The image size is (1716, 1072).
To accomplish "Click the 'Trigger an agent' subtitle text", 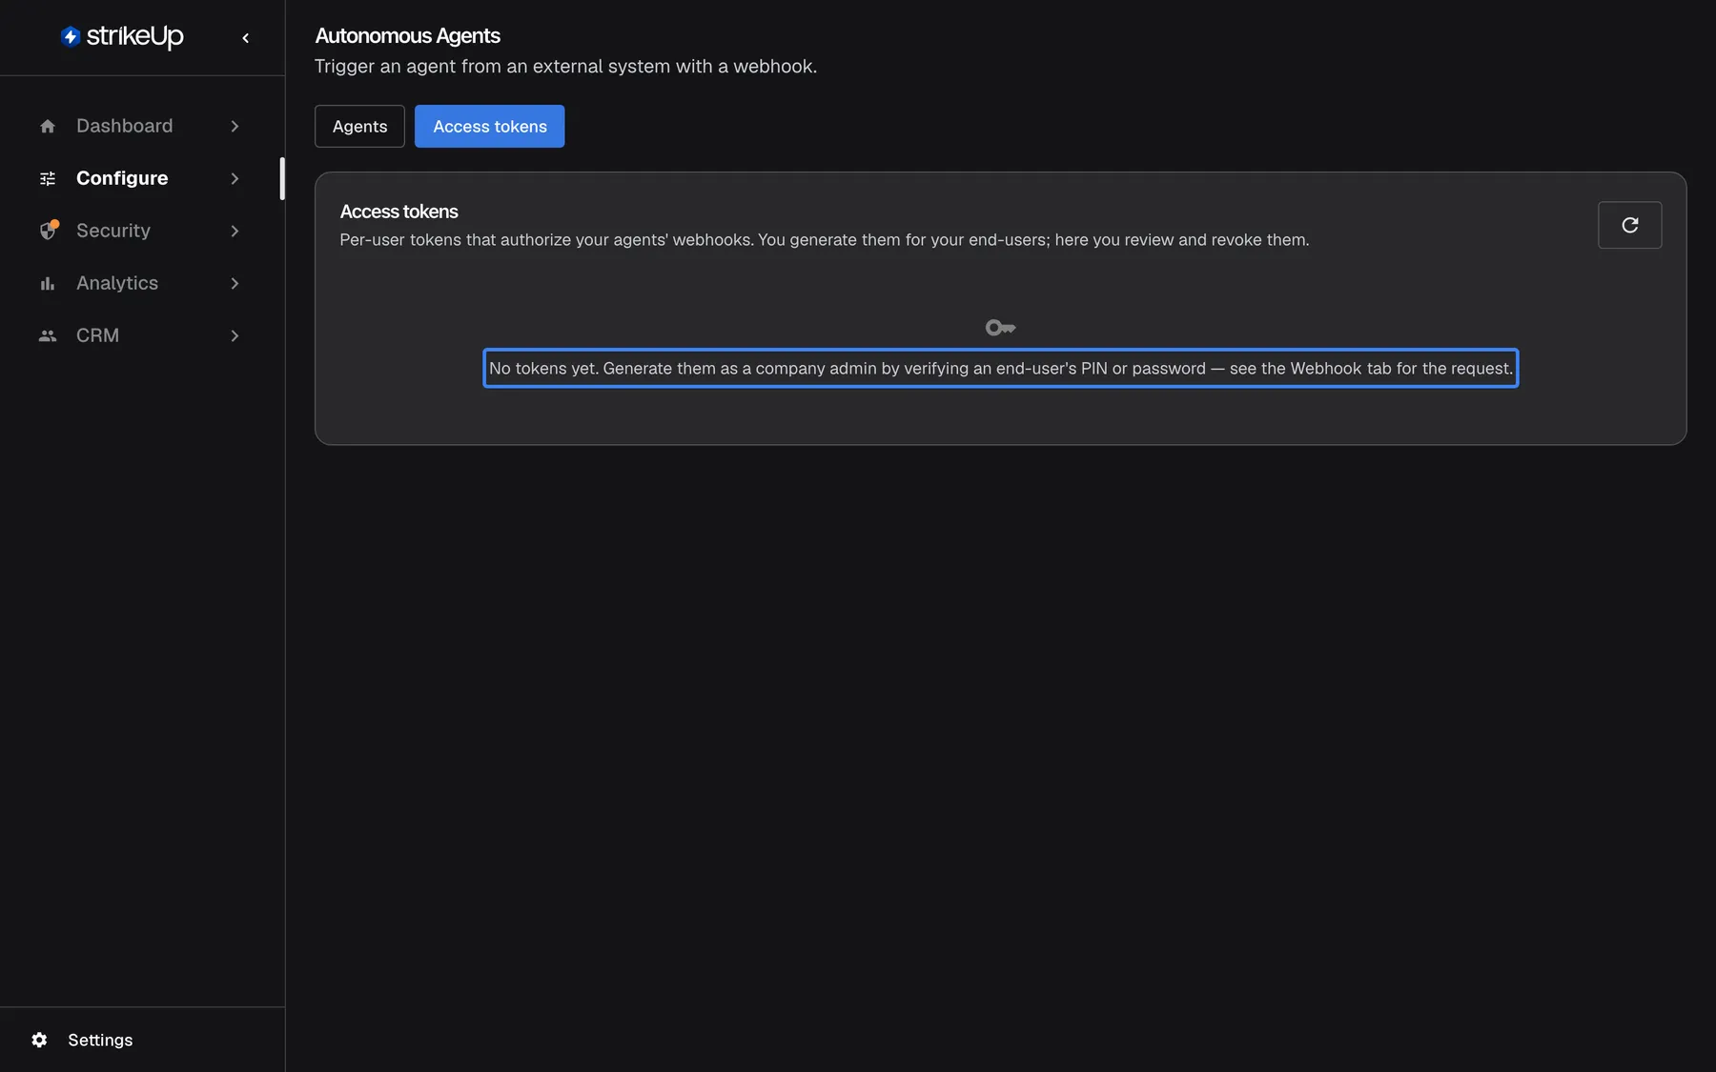I will (566, 67).
